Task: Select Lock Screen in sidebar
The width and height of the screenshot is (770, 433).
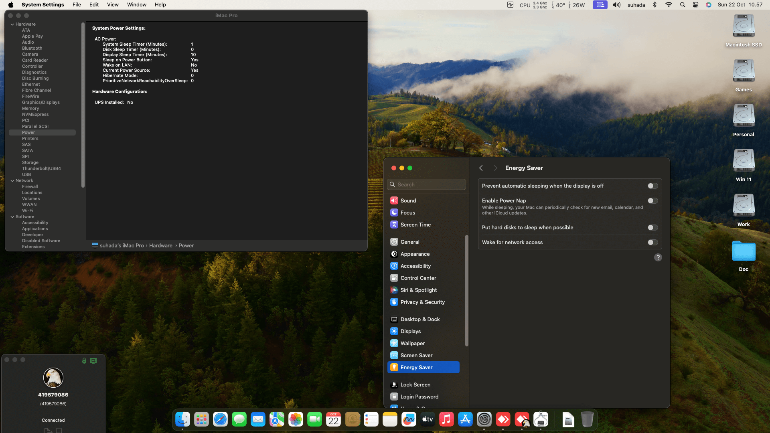Action: [415, 384]
